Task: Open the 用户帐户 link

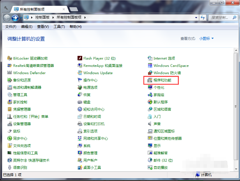Action: (x=90, y=160)
